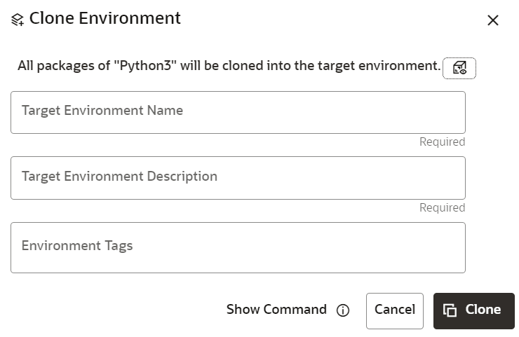
Task: Click the "Clone Environment" dialog title
Action: (105, 19)
